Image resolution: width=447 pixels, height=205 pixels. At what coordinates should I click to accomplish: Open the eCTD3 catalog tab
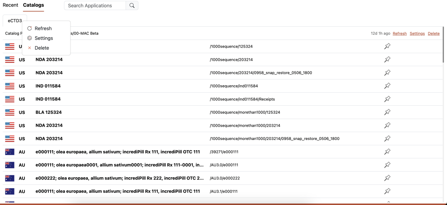(x=14, y=21)
